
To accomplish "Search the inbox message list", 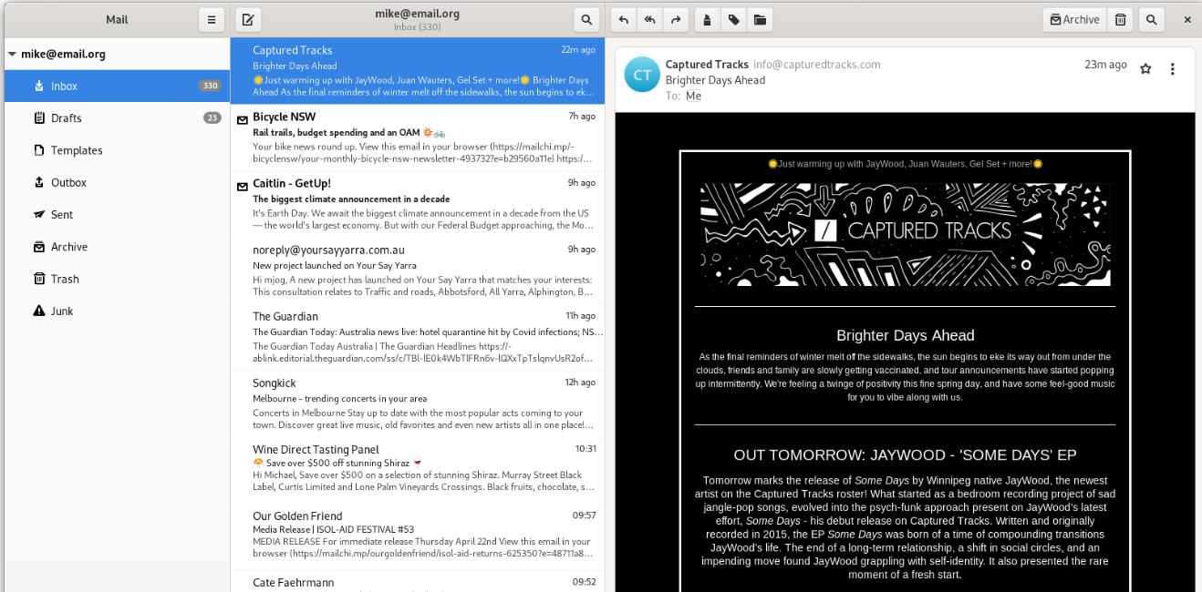I will tap(586, 19).
